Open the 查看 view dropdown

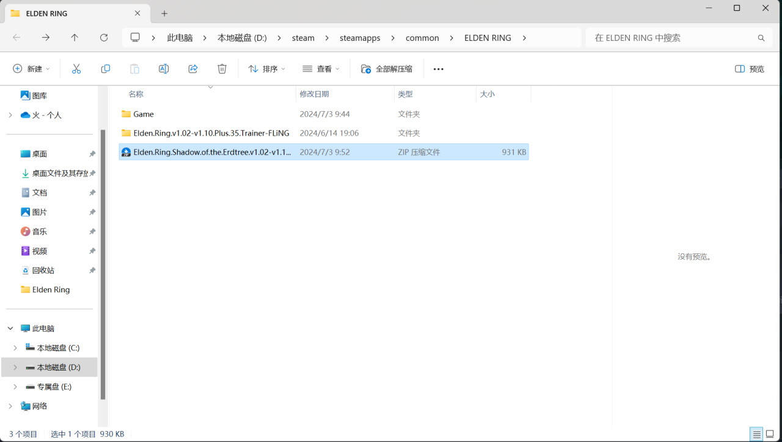(321, 69)
